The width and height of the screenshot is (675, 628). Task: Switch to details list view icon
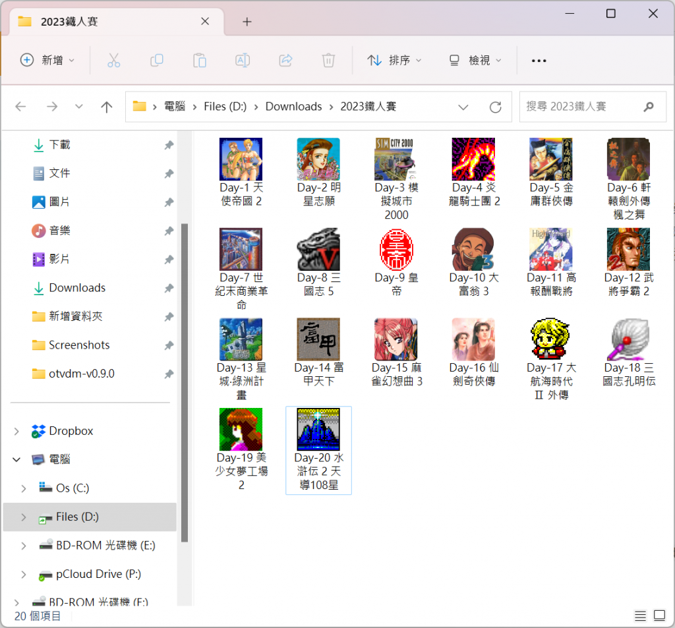click(640, 616)
